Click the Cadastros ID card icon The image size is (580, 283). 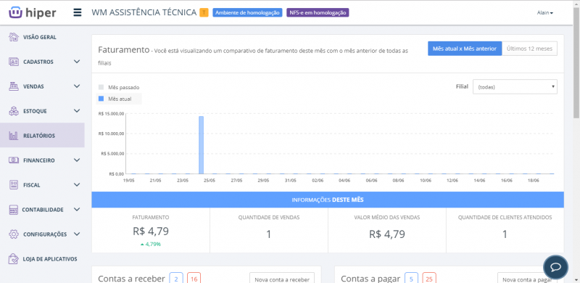point(14,62)
